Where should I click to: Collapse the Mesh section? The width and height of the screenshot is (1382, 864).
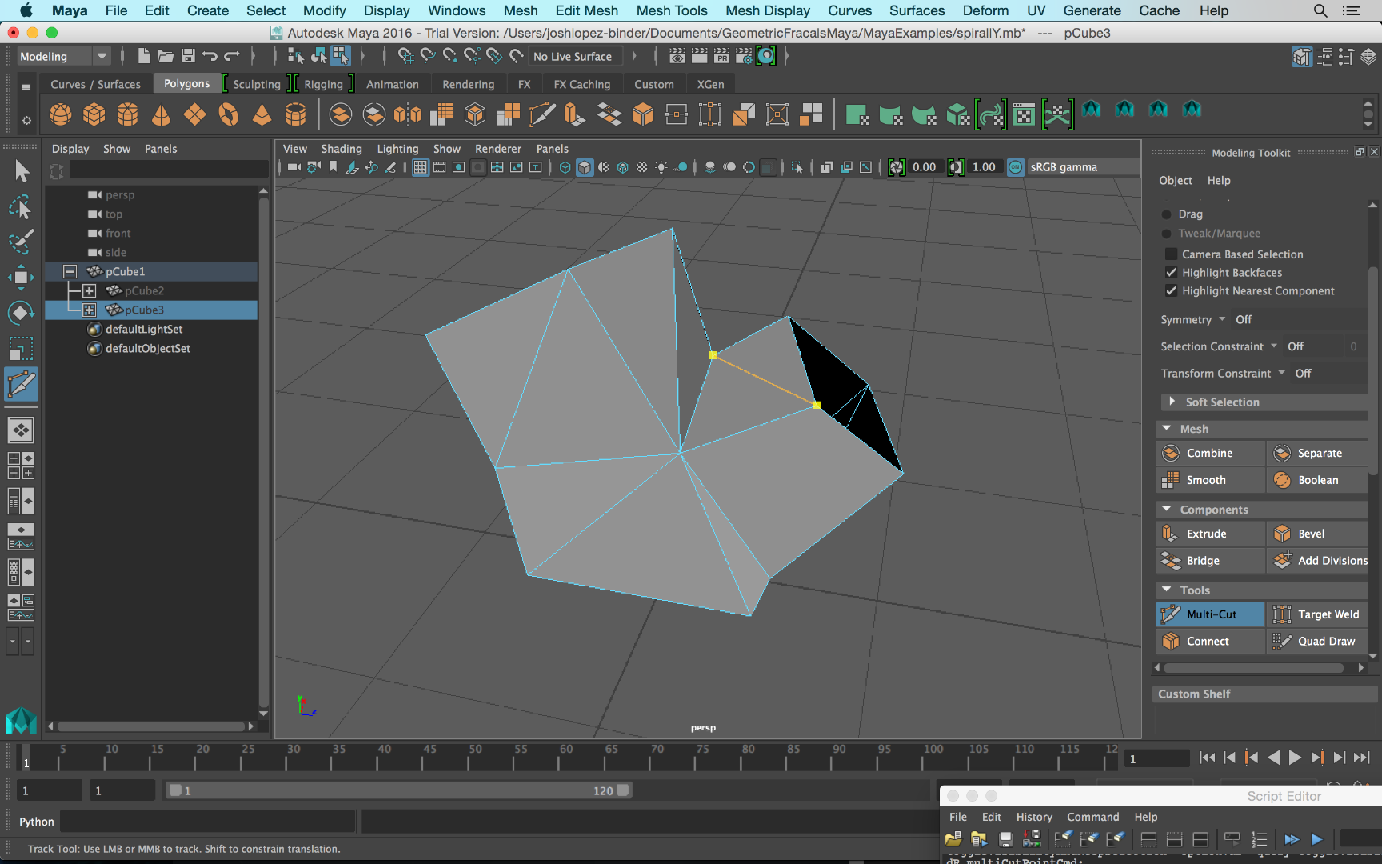pos(1167,429)
